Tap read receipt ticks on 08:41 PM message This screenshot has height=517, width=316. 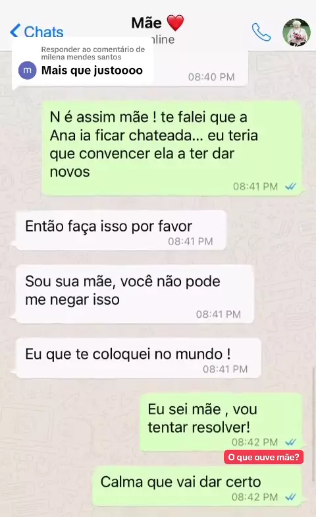[291, 187]
